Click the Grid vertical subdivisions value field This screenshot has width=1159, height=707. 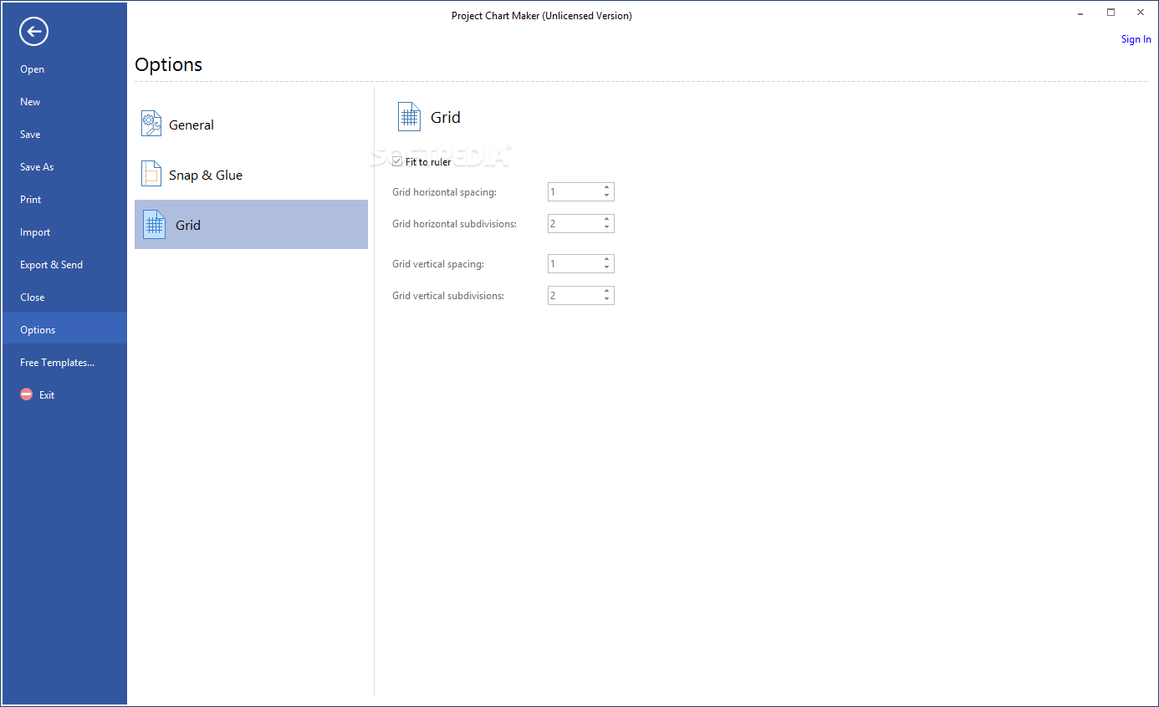pyautogui.click(x=574, y=296)
